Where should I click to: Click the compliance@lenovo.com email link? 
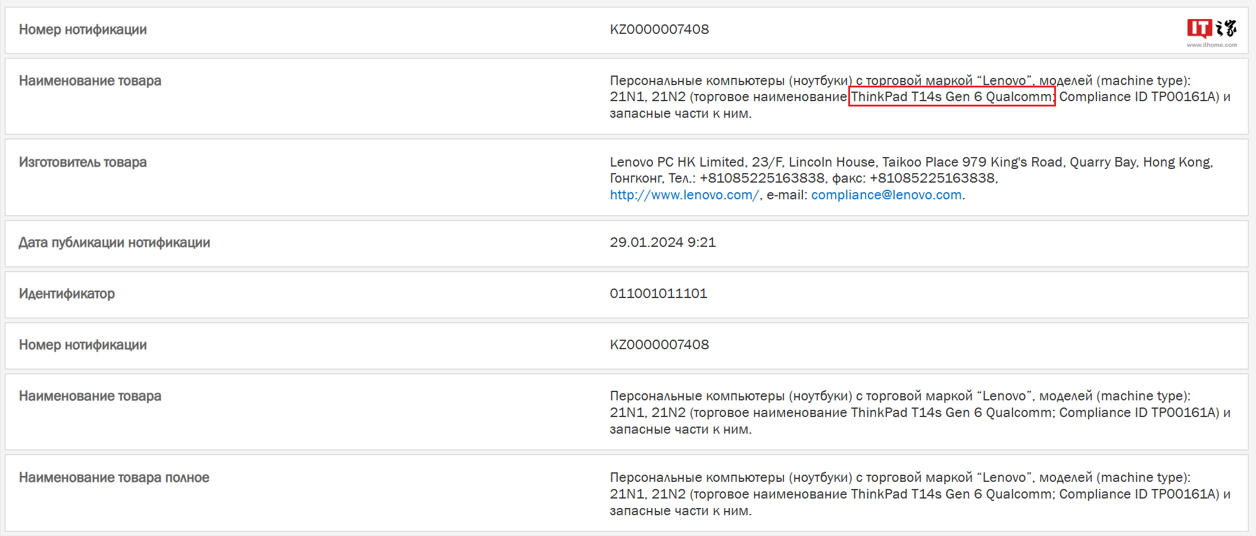[886, 195]
